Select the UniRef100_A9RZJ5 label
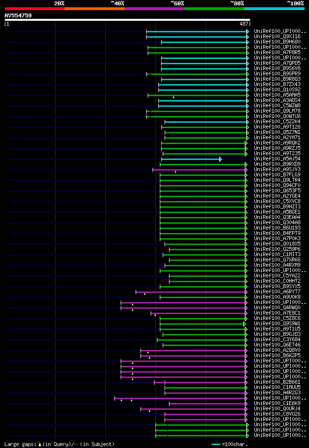The image size is (309, 448). [x=277, y=148]
